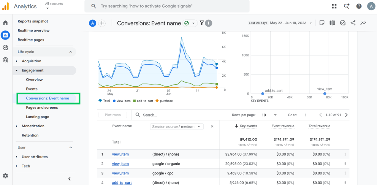Open the Advertising icon in left rail

pyautogui.click(x=5, y=60)
